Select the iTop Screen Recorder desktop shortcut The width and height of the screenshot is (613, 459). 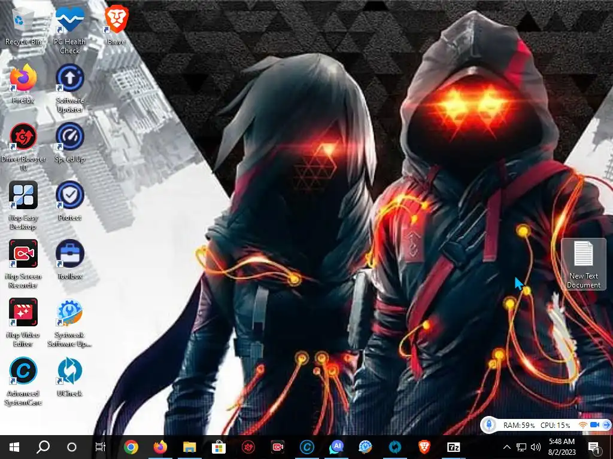click(23, 264)
